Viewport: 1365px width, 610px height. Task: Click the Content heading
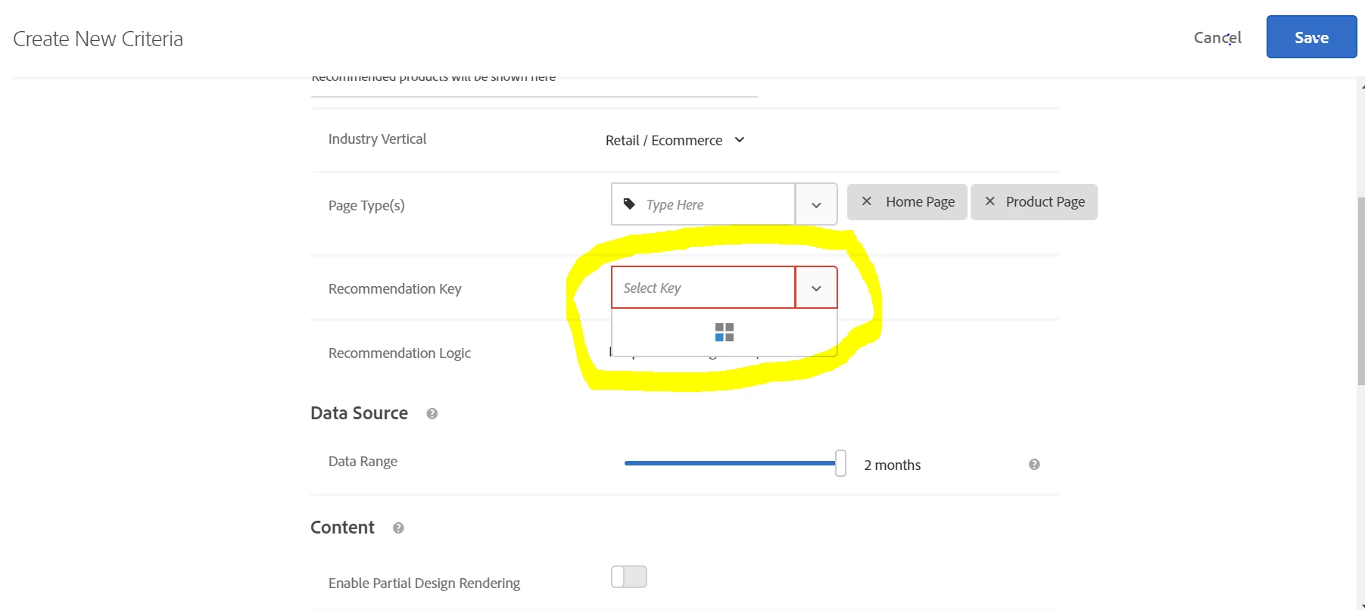click(342, 528)
